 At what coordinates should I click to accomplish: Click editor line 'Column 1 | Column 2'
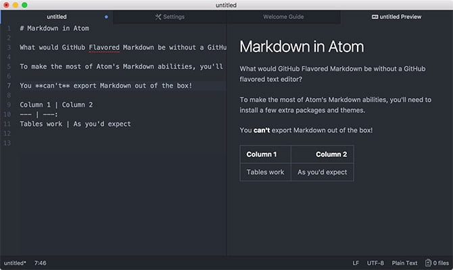(56, 105)
